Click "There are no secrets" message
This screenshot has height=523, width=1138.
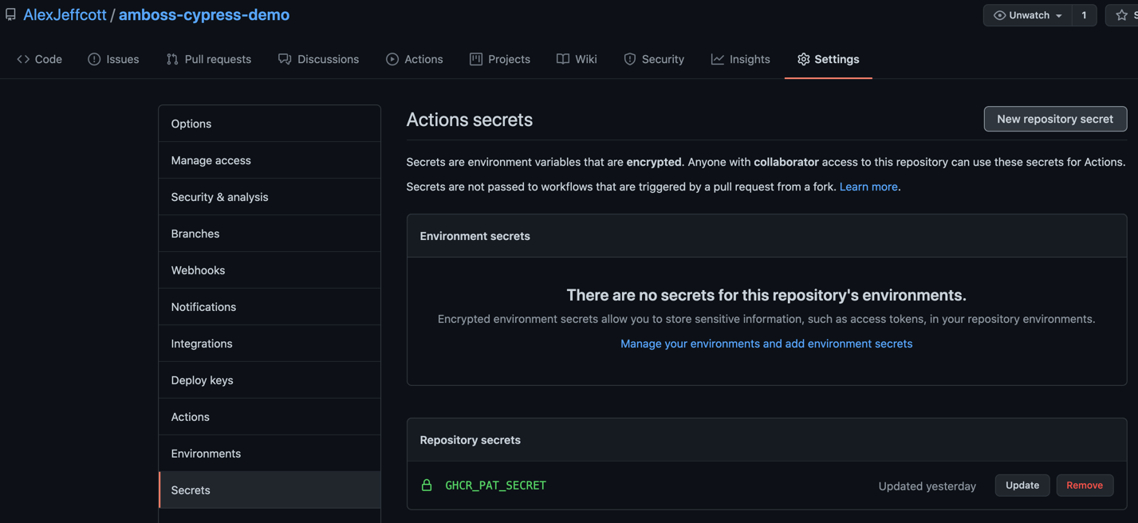[766, 295]
